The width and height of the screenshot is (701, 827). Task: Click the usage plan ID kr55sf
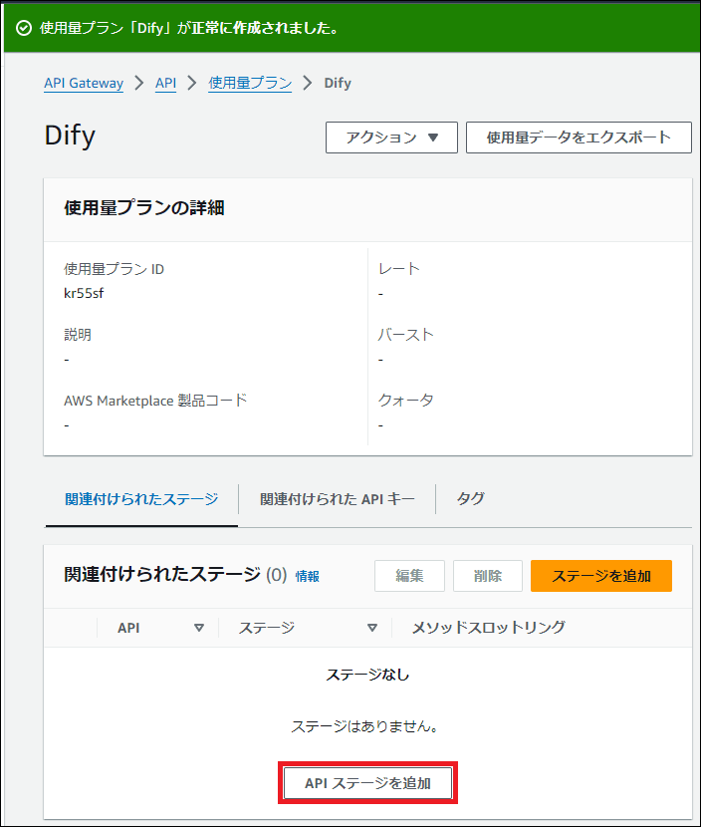85,294
